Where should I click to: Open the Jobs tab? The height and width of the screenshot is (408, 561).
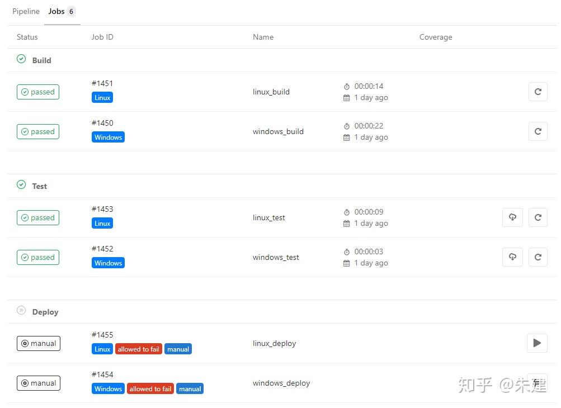click(x=56, y=11)
